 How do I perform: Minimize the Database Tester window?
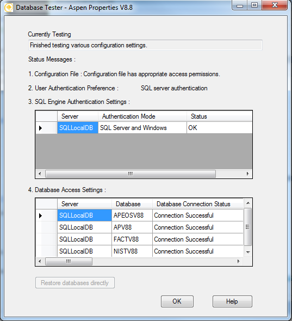240,5
